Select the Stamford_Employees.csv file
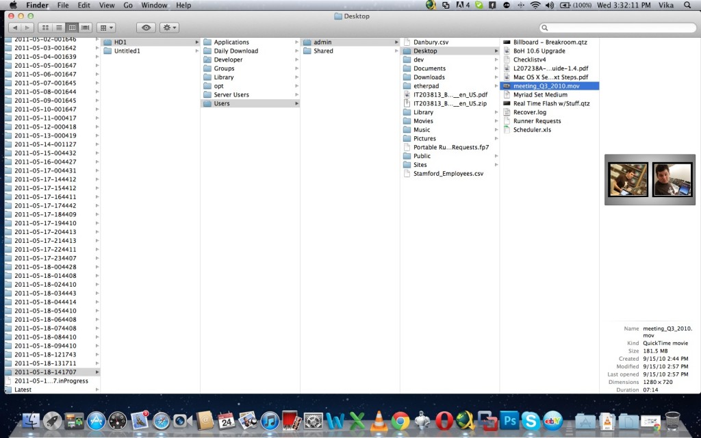 [448, 173]
